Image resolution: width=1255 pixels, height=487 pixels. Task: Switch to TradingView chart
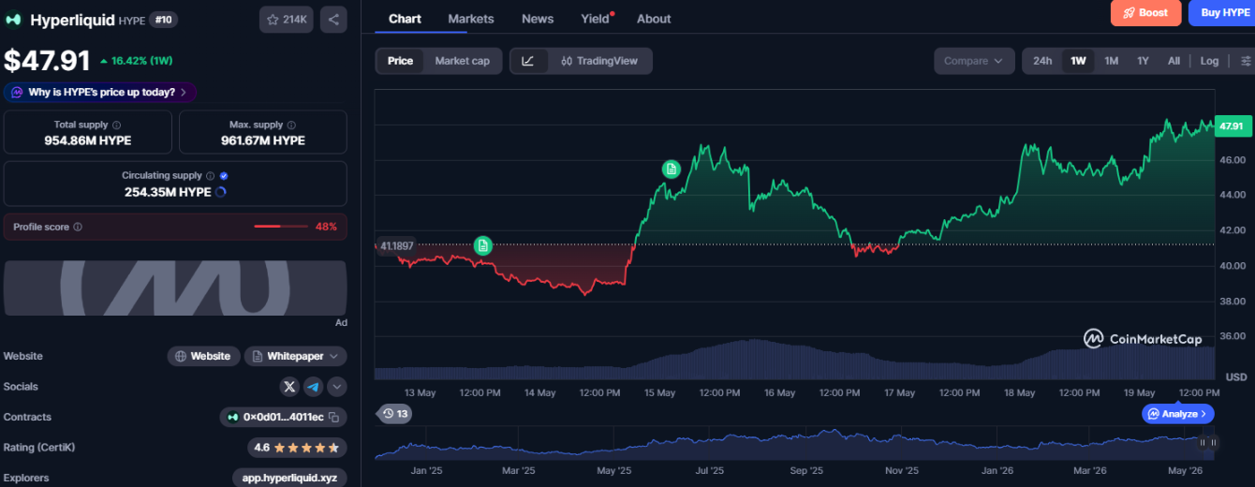pos(600,61)
